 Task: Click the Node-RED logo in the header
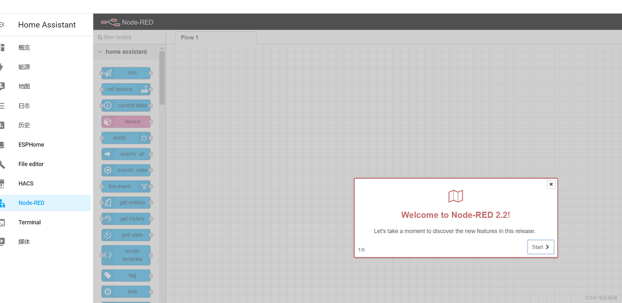(110, 22)
